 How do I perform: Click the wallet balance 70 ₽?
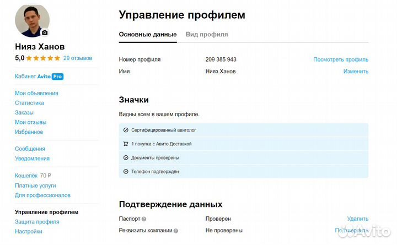(x=46, y=176)
